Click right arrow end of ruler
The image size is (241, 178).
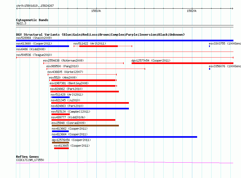[232, 9]
